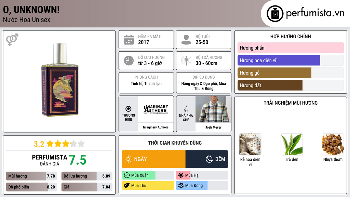Click the calendar icon beside Năm ra mắt
The height and width of the screenshot is (197, 350).
click(x=129, y=40)
